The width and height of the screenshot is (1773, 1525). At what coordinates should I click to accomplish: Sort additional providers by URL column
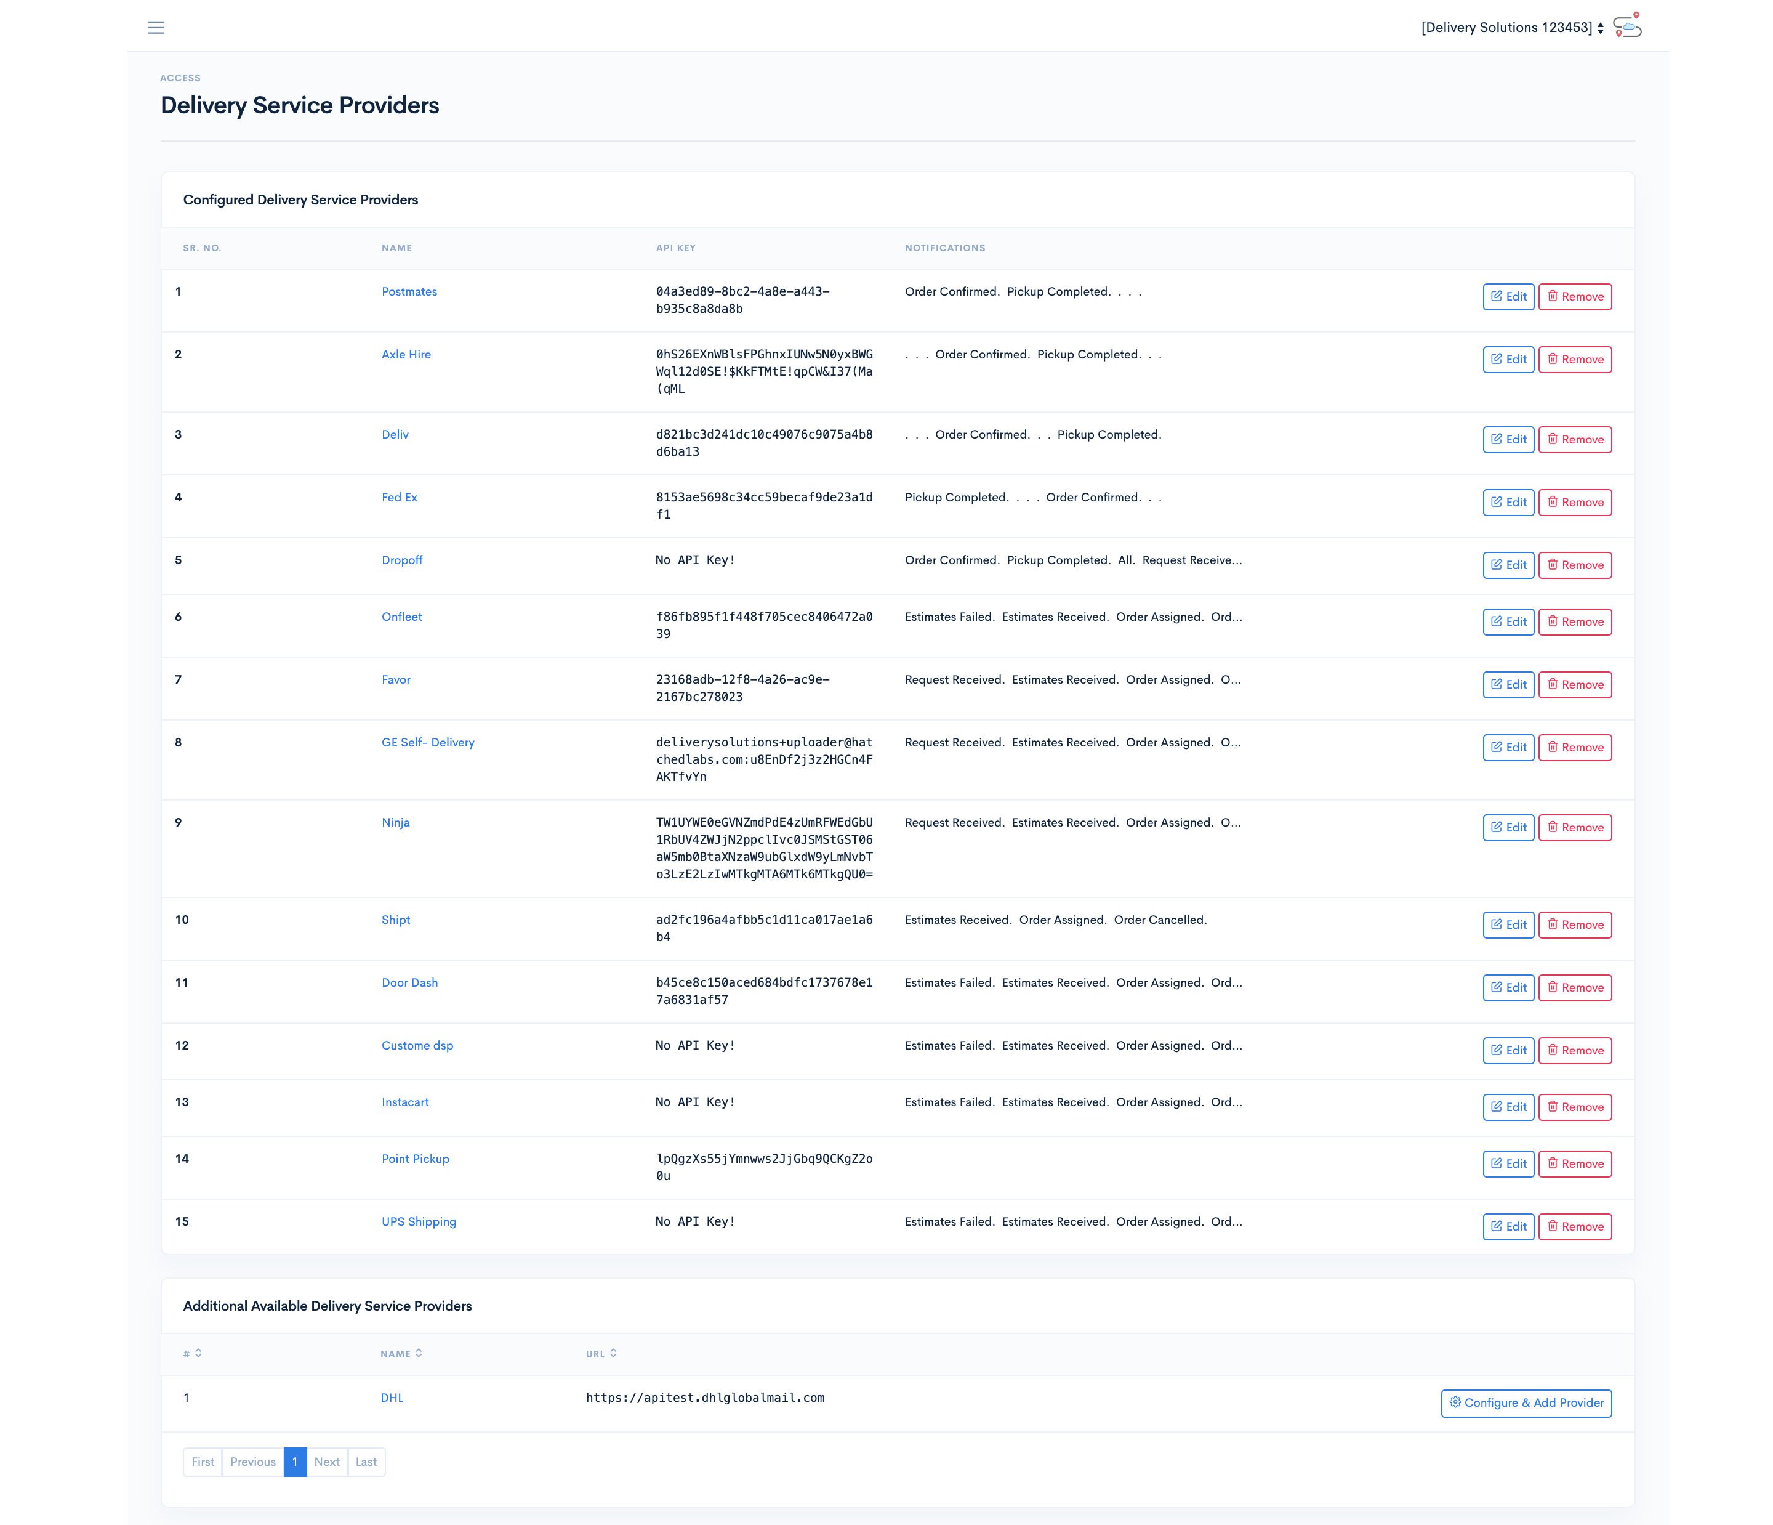click(x=601, y=1354)
